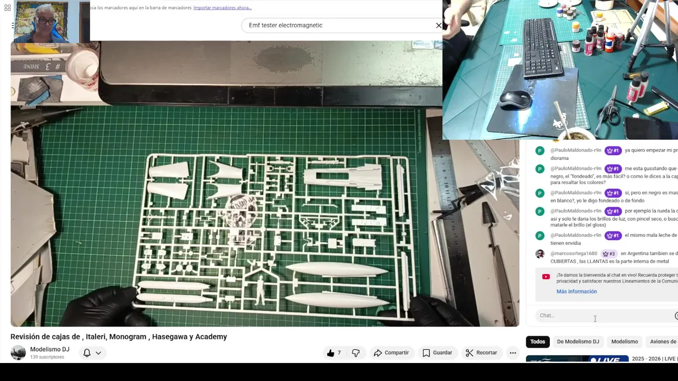The height and width of the screenshot is (381, 678).
Task: Click marcosortega1680's profile avatar in chat
Action: [x=540, y=254]
